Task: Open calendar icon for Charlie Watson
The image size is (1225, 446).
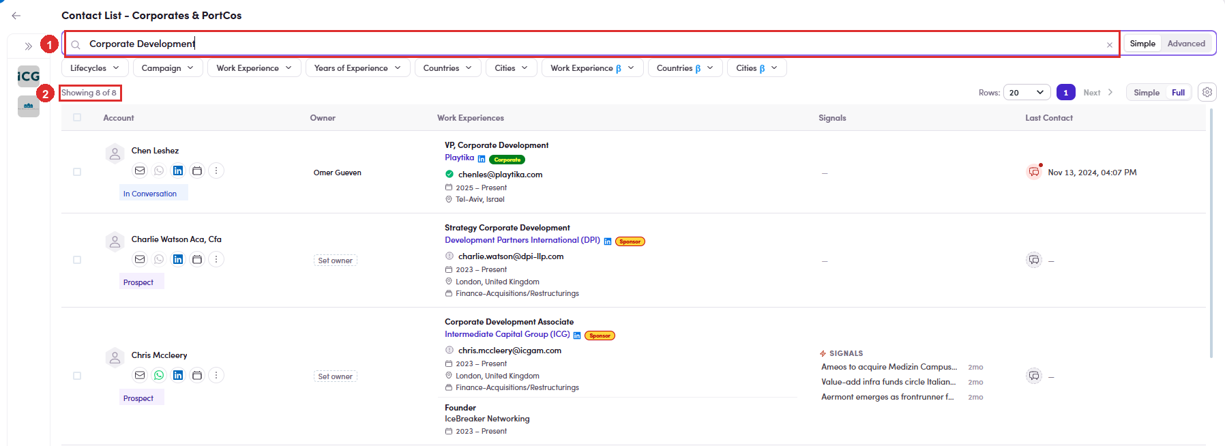Action: pos(197,259)
